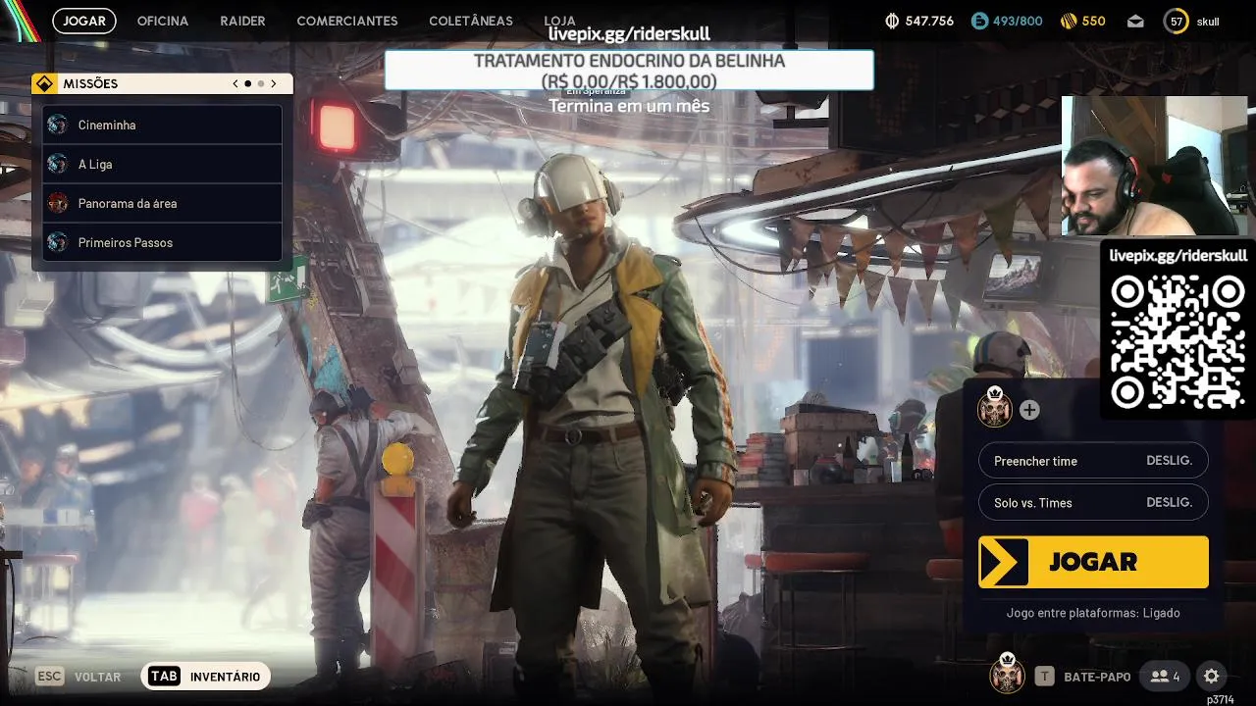Open the Panorama da área mission
Screen dimensions: 1256x706
[163, 203]
